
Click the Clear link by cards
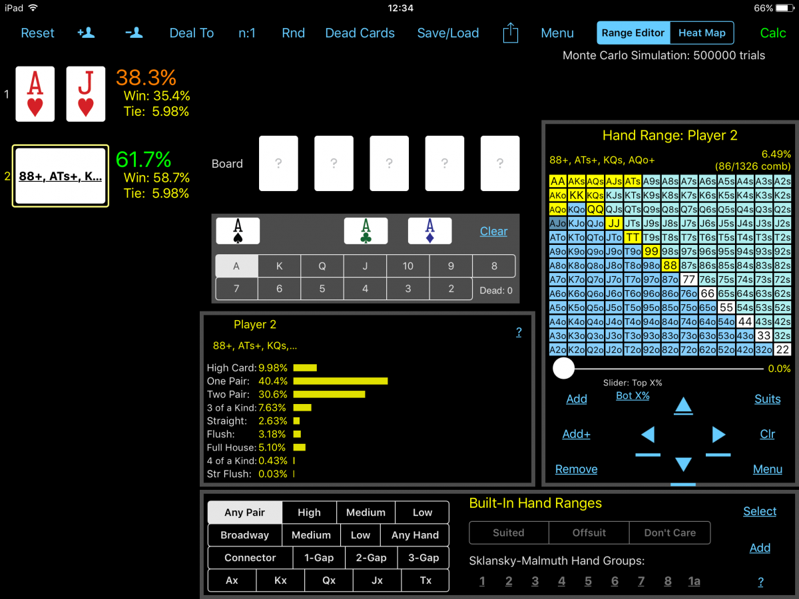point(493,231)
